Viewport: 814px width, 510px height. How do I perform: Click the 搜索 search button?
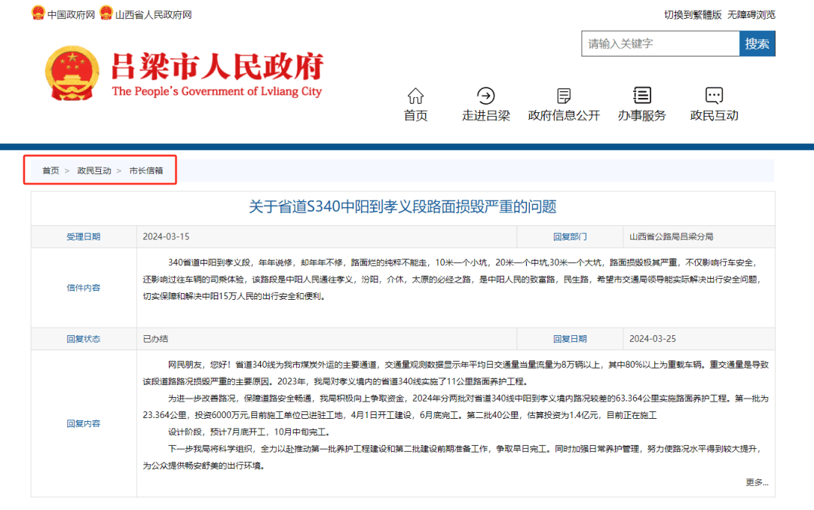[757, 44]
